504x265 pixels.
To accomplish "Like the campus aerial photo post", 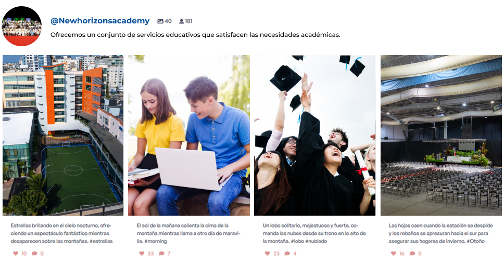I will coord(16,254).
